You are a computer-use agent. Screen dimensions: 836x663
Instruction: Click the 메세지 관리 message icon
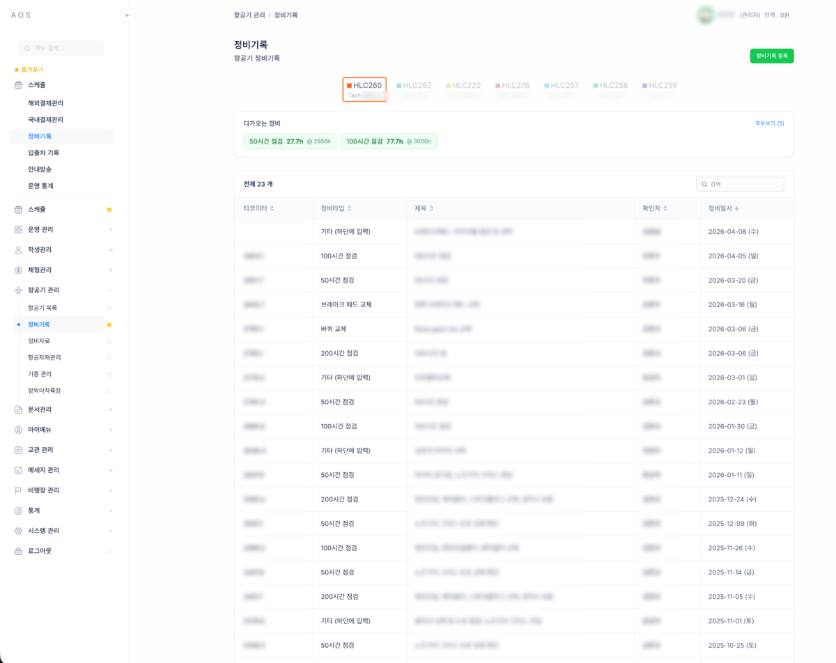pyautogui.click(x=18, y=470)
